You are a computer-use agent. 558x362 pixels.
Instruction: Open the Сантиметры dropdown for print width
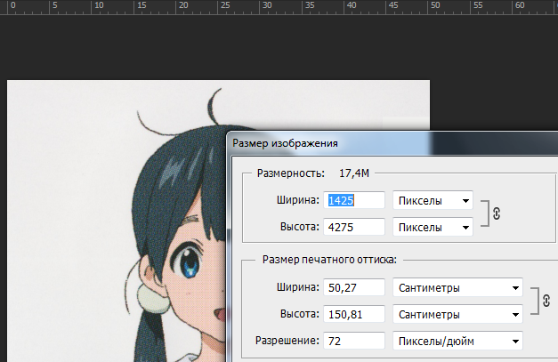[x=457, y=287]
